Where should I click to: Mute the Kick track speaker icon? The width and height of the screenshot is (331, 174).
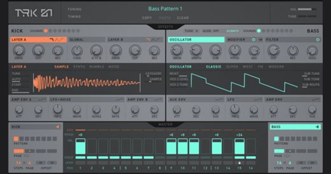click(58, 127)
